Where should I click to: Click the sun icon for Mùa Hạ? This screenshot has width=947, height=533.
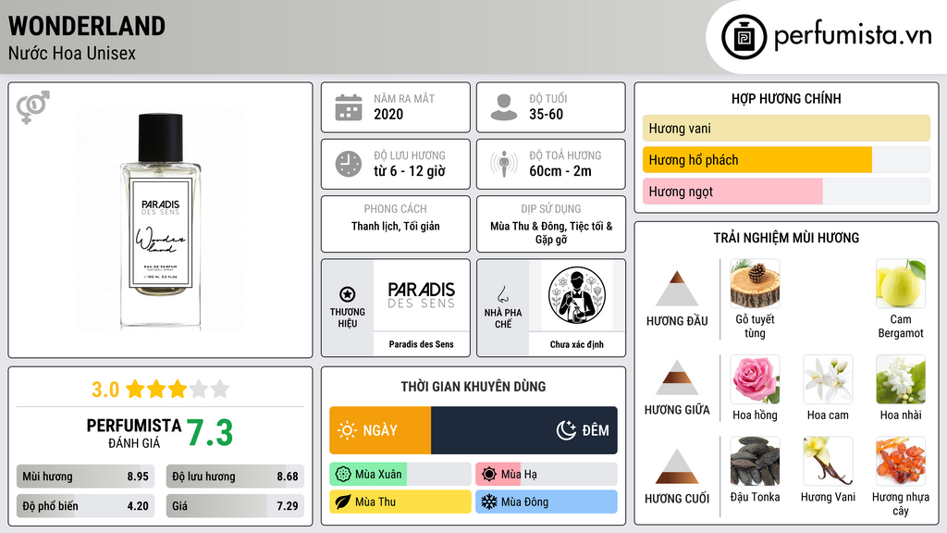pos(489,475)
